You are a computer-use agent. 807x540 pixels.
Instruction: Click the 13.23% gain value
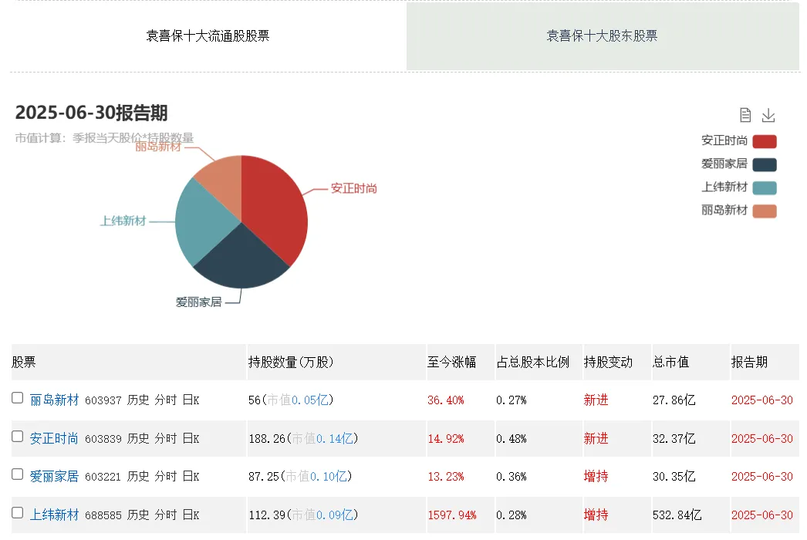click(x=446, y=477)
